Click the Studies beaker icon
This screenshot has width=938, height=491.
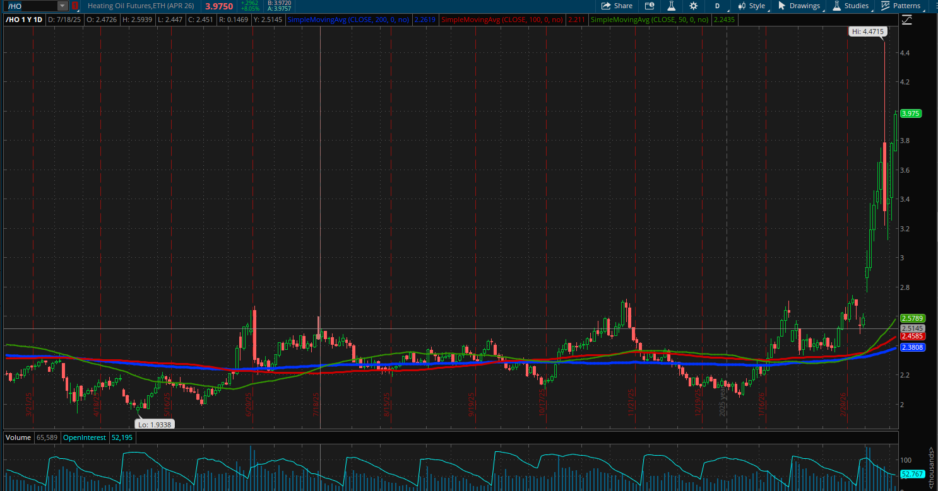[x=838, y=5]
